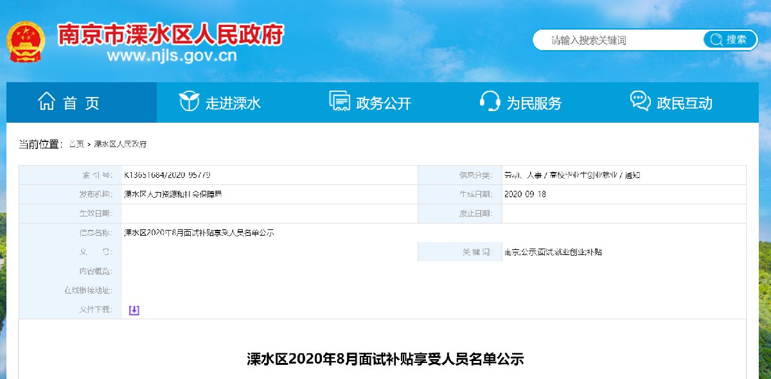Click the 首页 breadcrumb link
Viewport: 771px width, 379px height.
pos(76,144)
